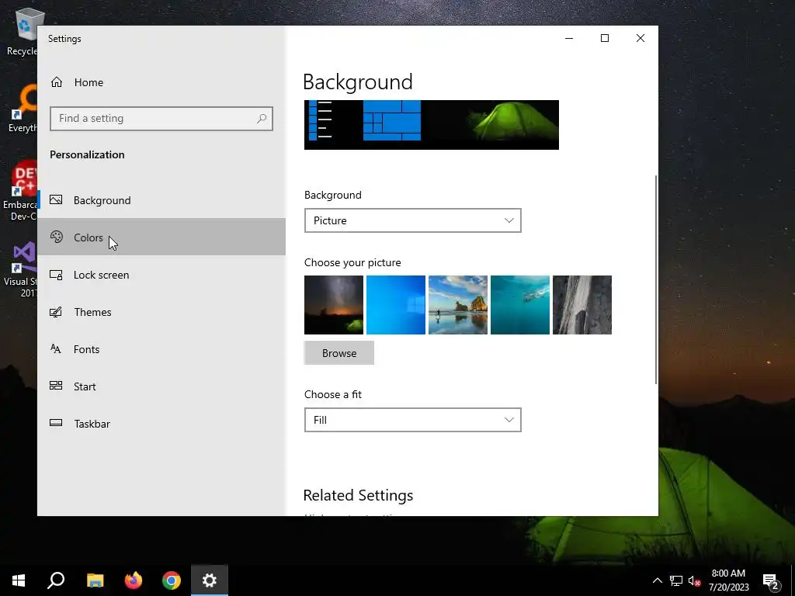Open the notification center icon
The height and width of the screenshot is (596, 795).
pyautogui.click(x=771, y=581)
